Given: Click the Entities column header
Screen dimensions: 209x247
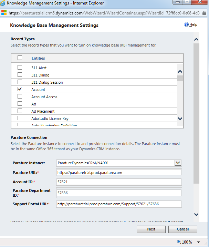Looking at the screenshot, I should (x=38, y=58).
